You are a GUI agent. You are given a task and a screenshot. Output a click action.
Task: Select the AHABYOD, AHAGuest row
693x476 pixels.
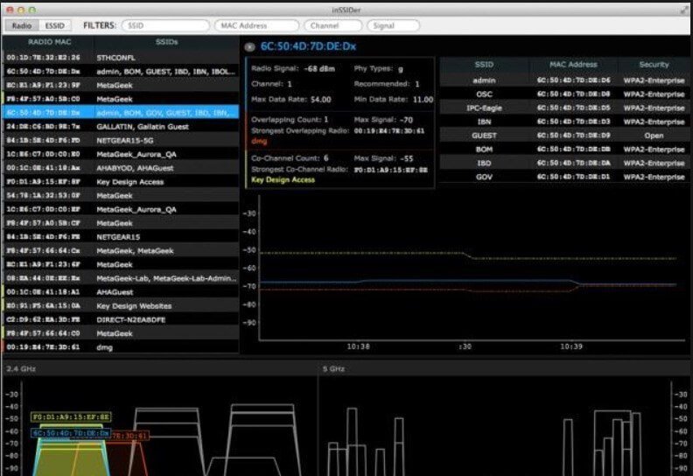pyautogui.click(x=121, y=168)
